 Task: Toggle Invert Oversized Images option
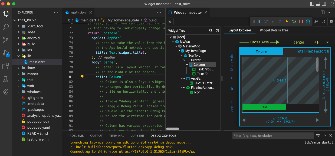pyautogui.click(x=331, y=21)
